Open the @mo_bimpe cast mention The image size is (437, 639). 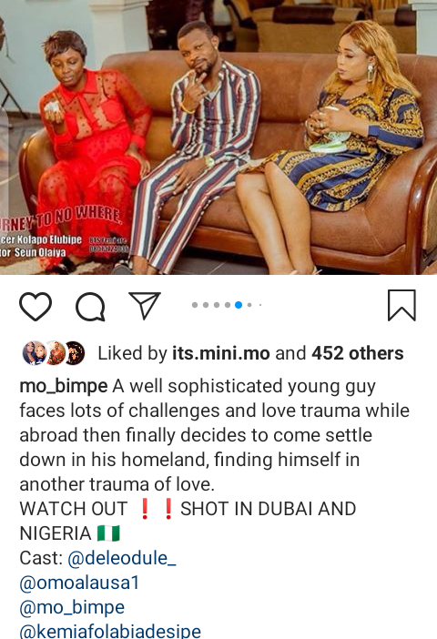click(x=72, y=607)
